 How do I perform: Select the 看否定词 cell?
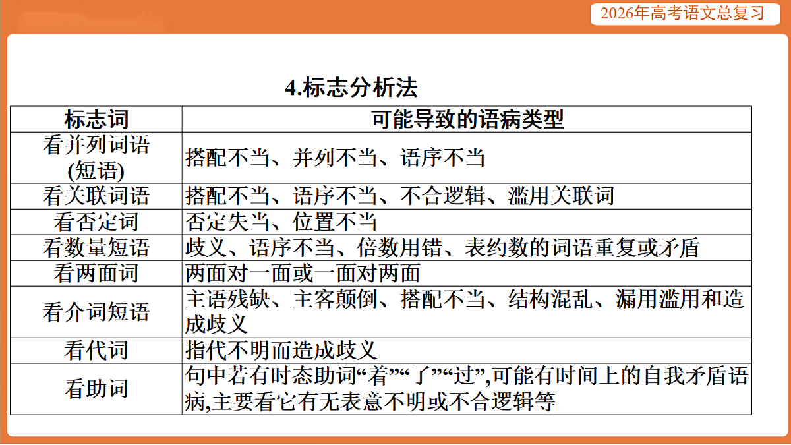[96, 222]
